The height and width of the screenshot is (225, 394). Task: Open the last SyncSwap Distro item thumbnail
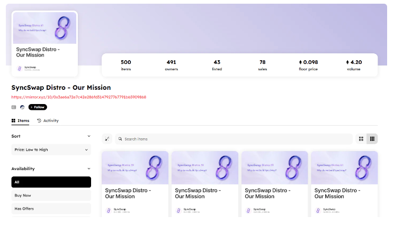(x=344, y=167)
